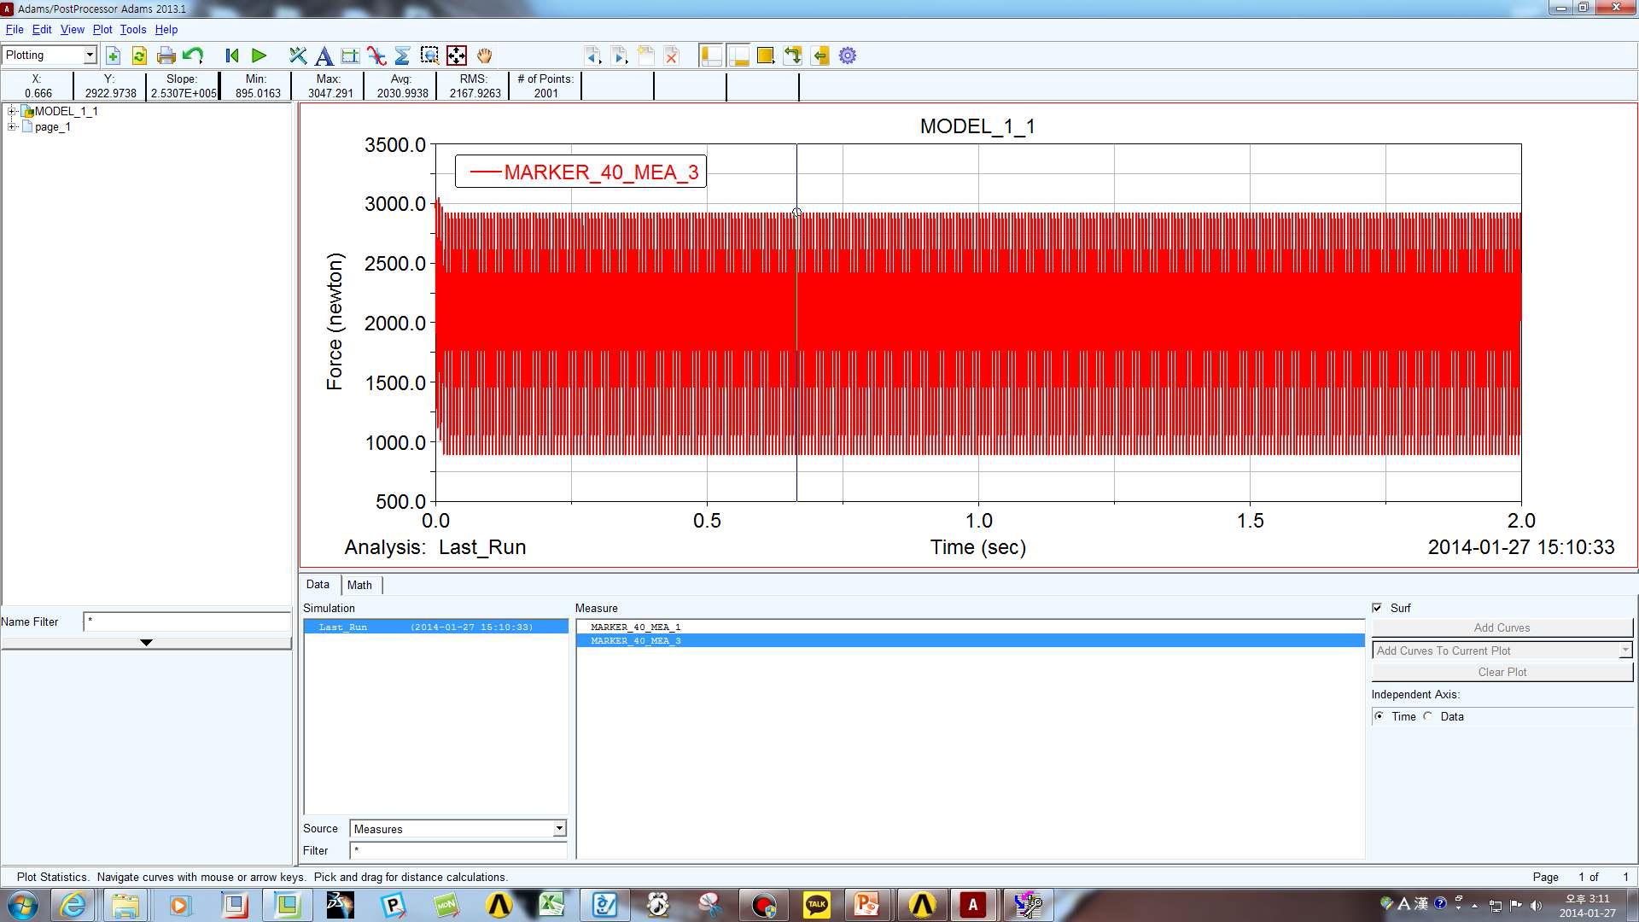
Task: Click the create new page toolbar icon
Action: click(646, 56)
